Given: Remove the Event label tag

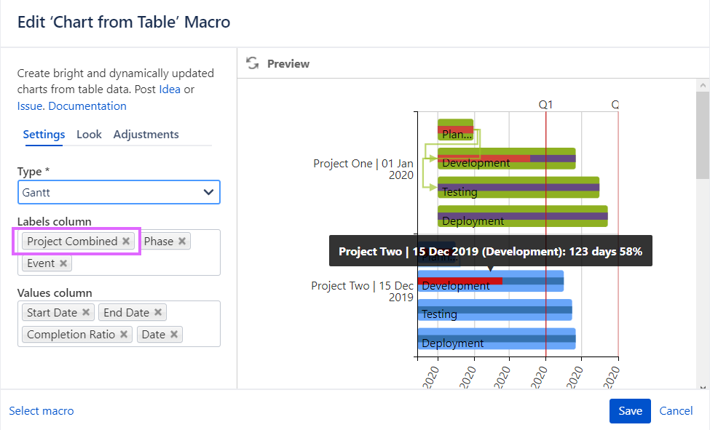Looking at the screenshot, I should click(63, 263).
